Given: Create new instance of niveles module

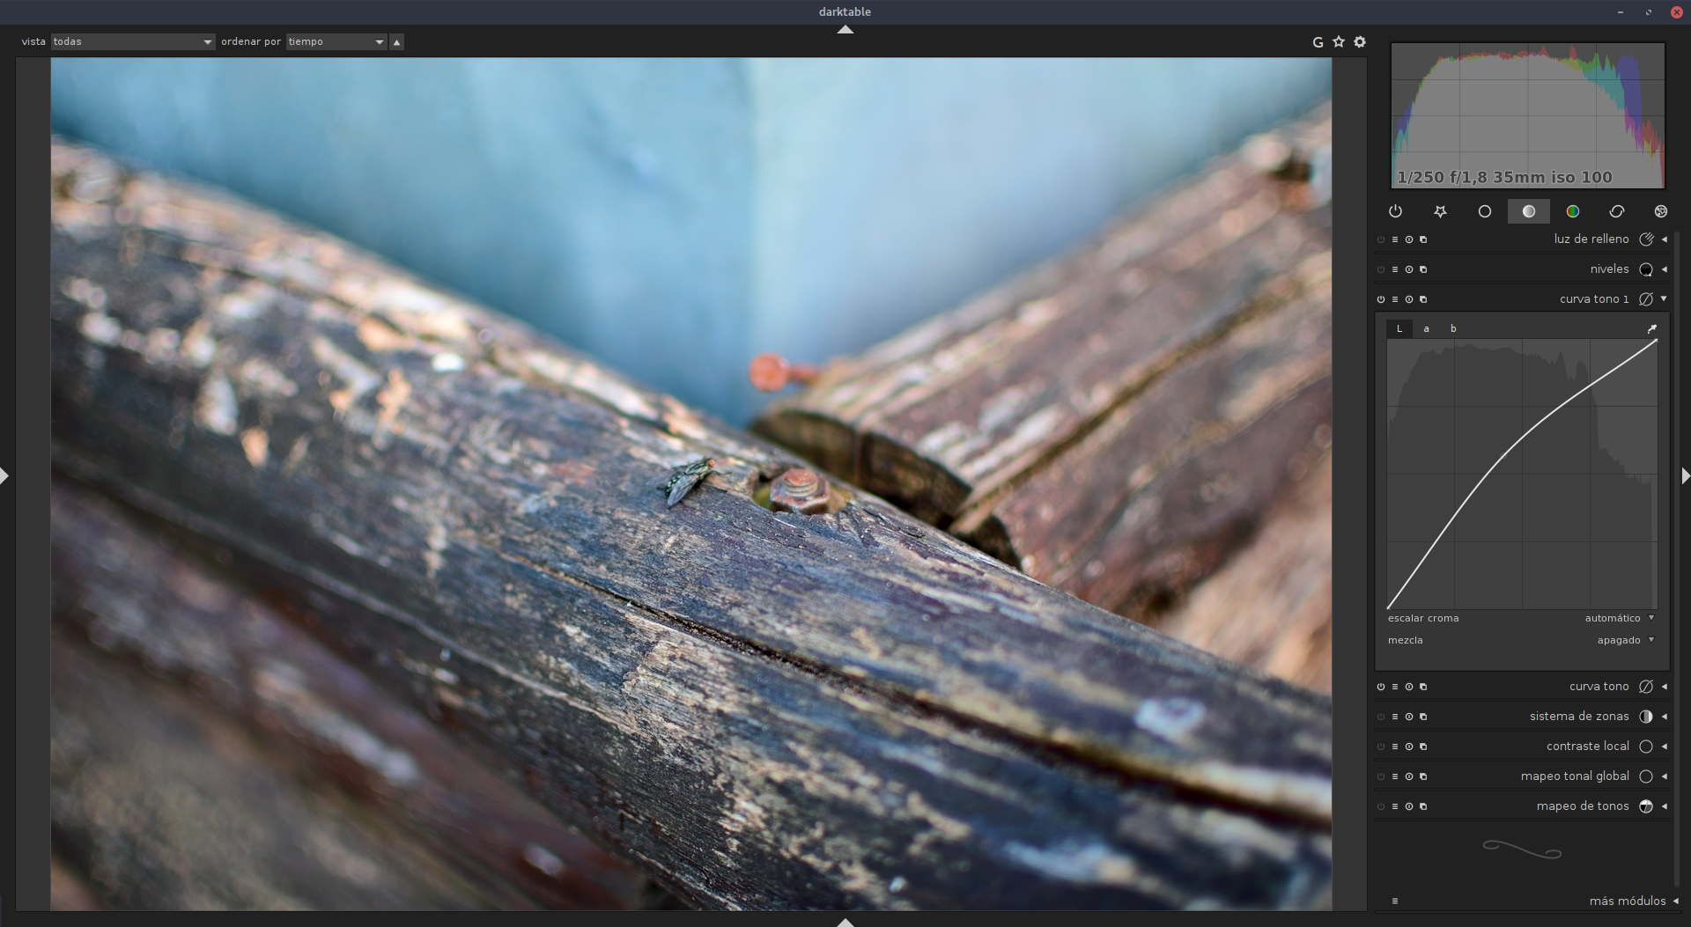Looking at the screenshot, I should tap(1423, 269).
